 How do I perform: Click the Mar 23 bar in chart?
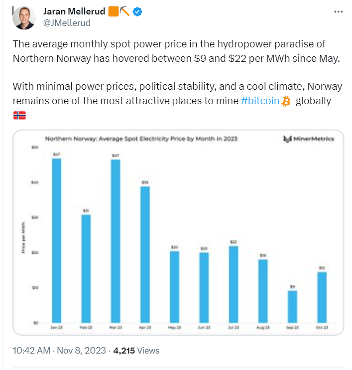pos(116,241)
